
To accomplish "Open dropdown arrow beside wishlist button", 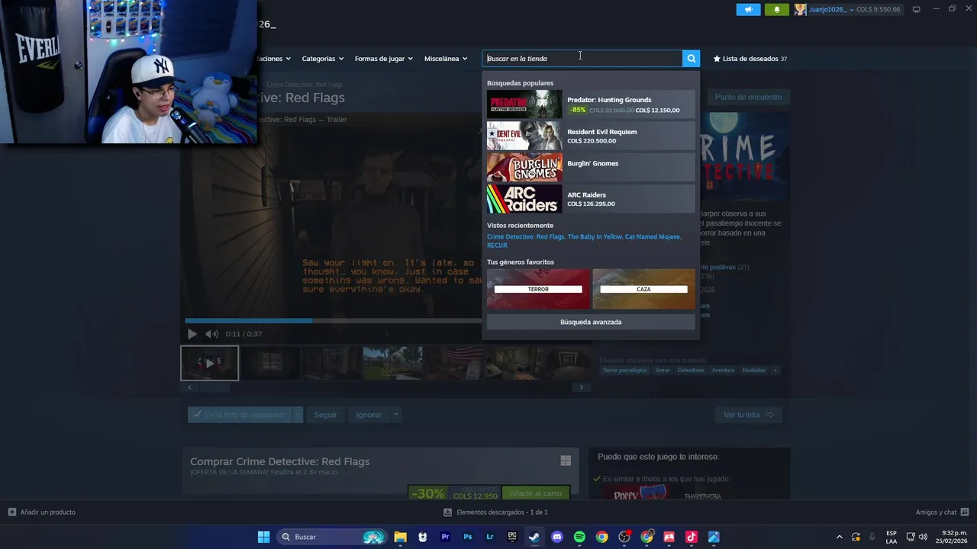I will tap(298, 415).
